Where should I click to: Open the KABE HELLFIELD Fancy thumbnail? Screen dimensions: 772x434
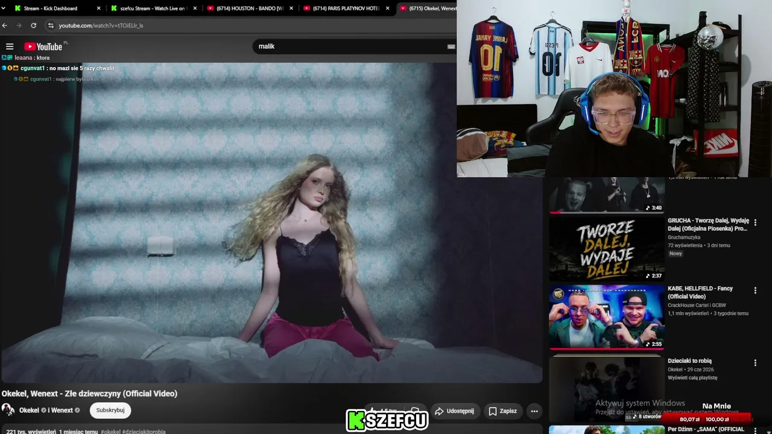pos(606,317)
